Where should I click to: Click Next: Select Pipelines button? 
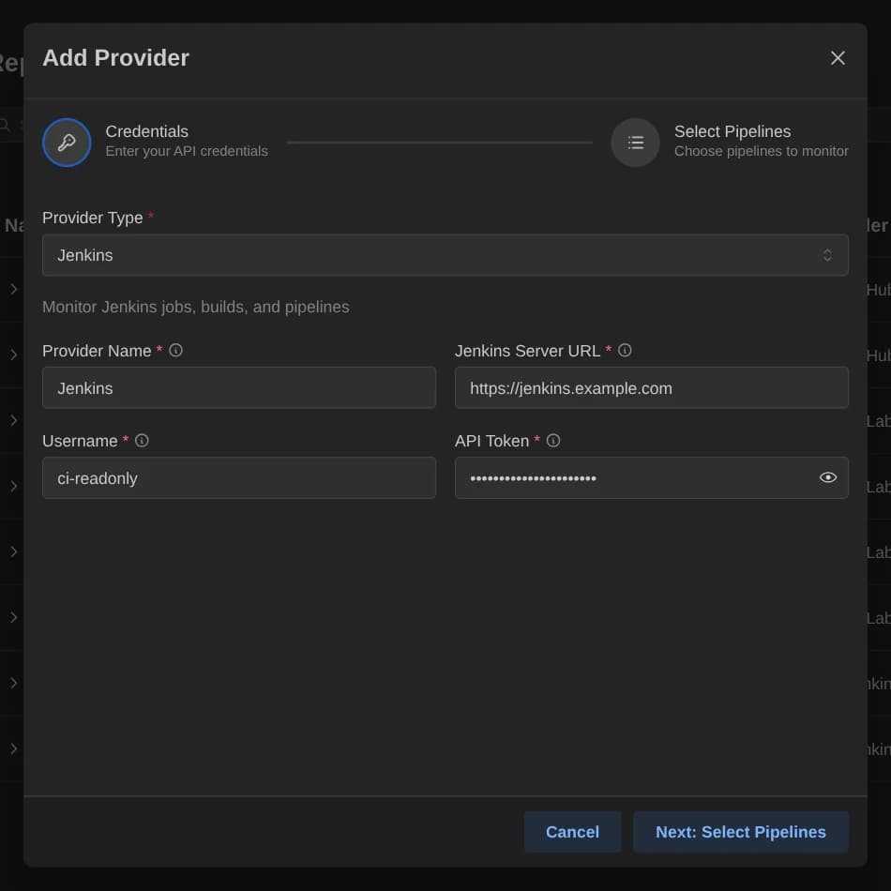pos(740,831)
